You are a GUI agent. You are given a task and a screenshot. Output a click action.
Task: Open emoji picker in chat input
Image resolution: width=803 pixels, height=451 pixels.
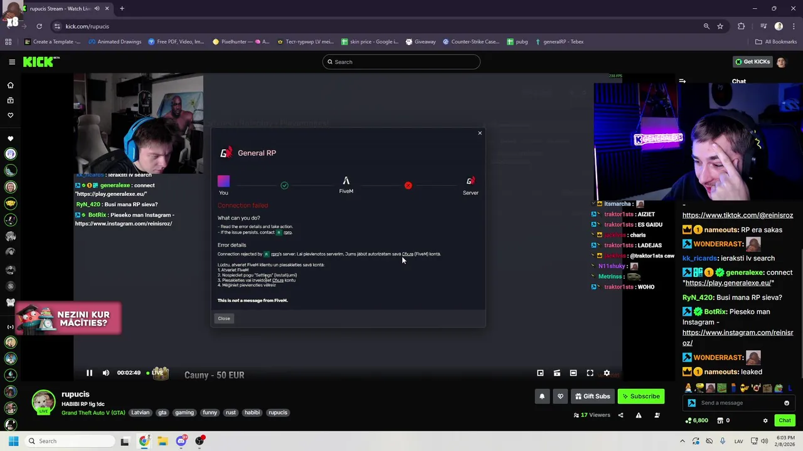coord(787,403)
